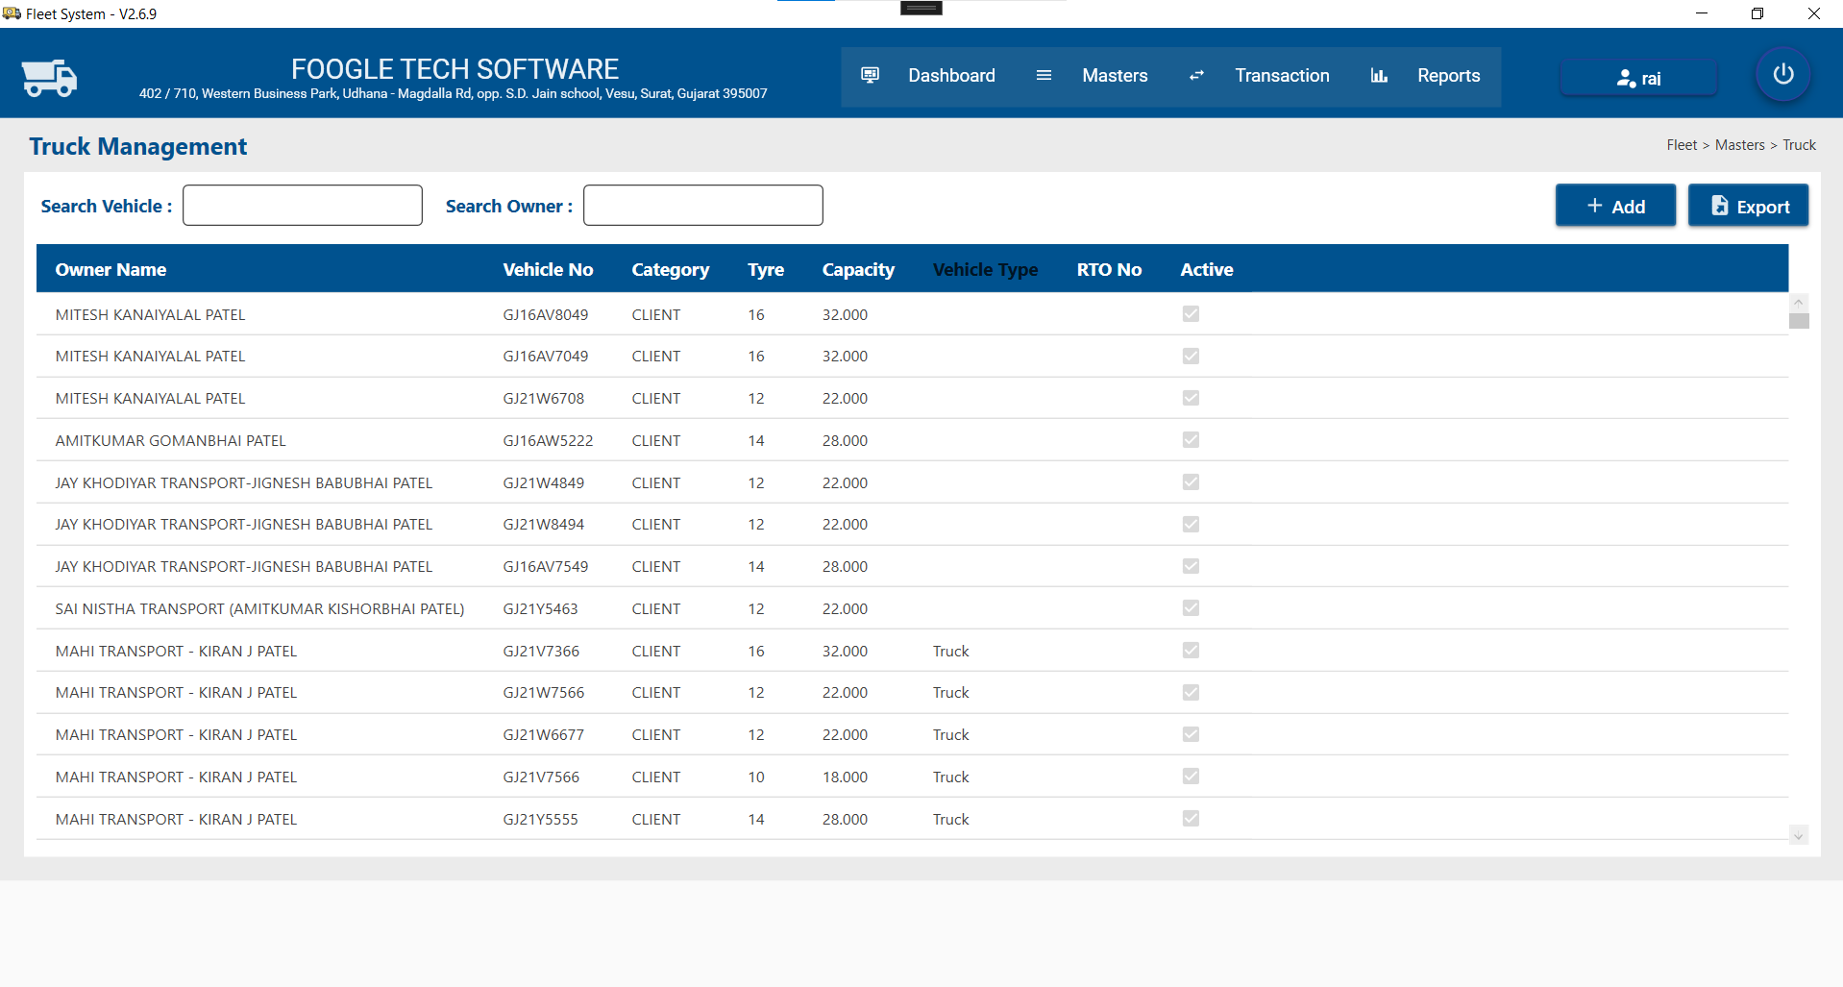This screenshot has height=987, width=1843.
Task: Toggle Active checkbox for GJ21W6708
Action: pyautogui.click(x=1191, y=398)
